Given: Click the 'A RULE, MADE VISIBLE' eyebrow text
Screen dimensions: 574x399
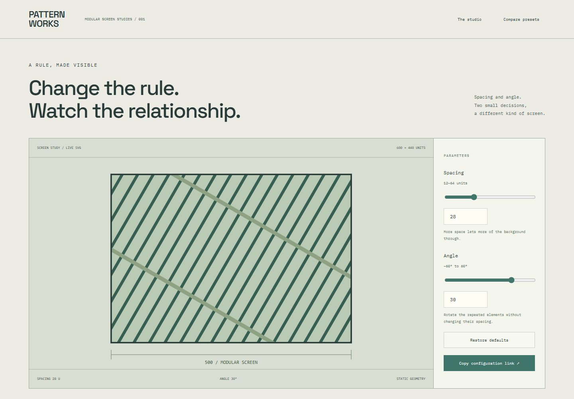Looking at the screenshot, I should (63, 65).
